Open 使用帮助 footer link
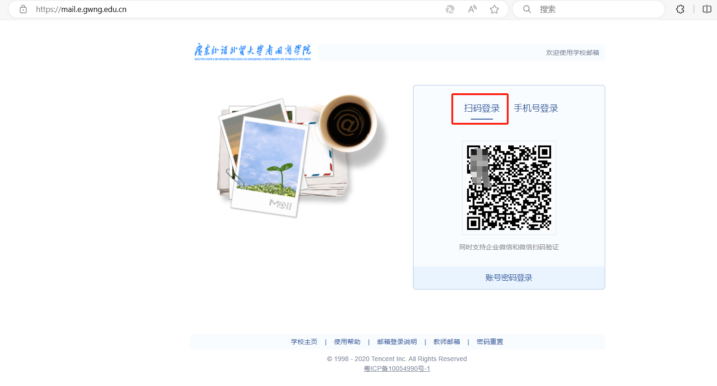Image resolution: width=717 pixels, height=386 pixels. tap(347, 342)
